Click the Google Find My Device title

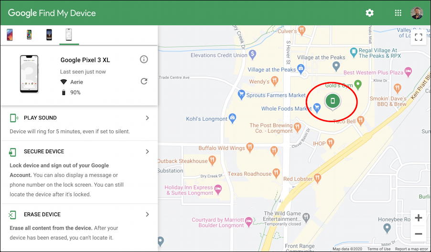[52, 13]
